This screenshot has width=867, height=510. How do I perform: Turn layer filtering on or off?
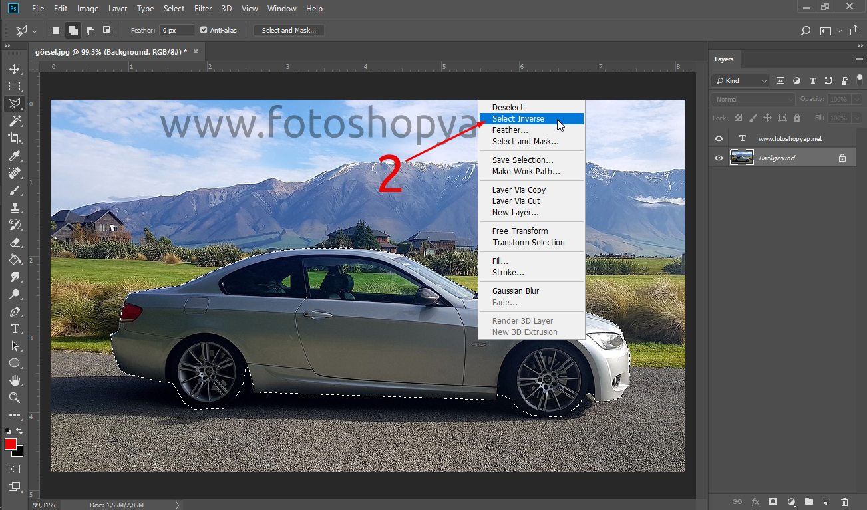pyautogui.click(x=859, y=79)
